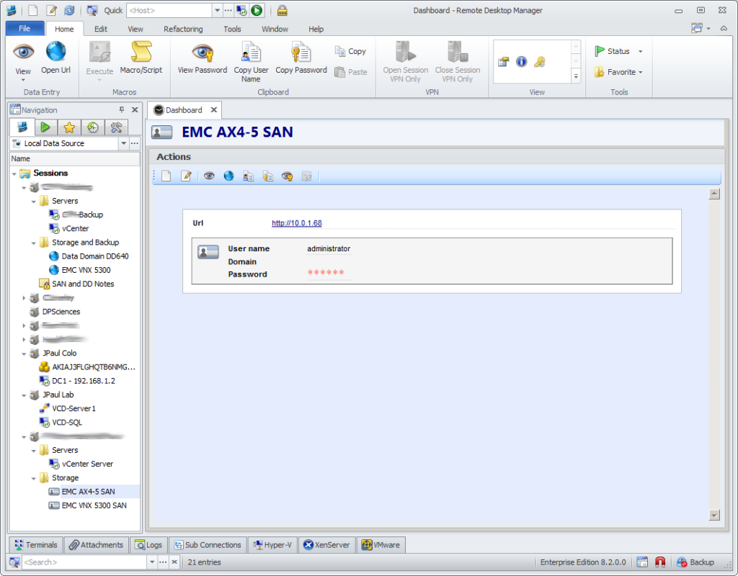Pin the Navigation panel
The height and width of the screenshot is (576, 738).
tap(121, 109)
